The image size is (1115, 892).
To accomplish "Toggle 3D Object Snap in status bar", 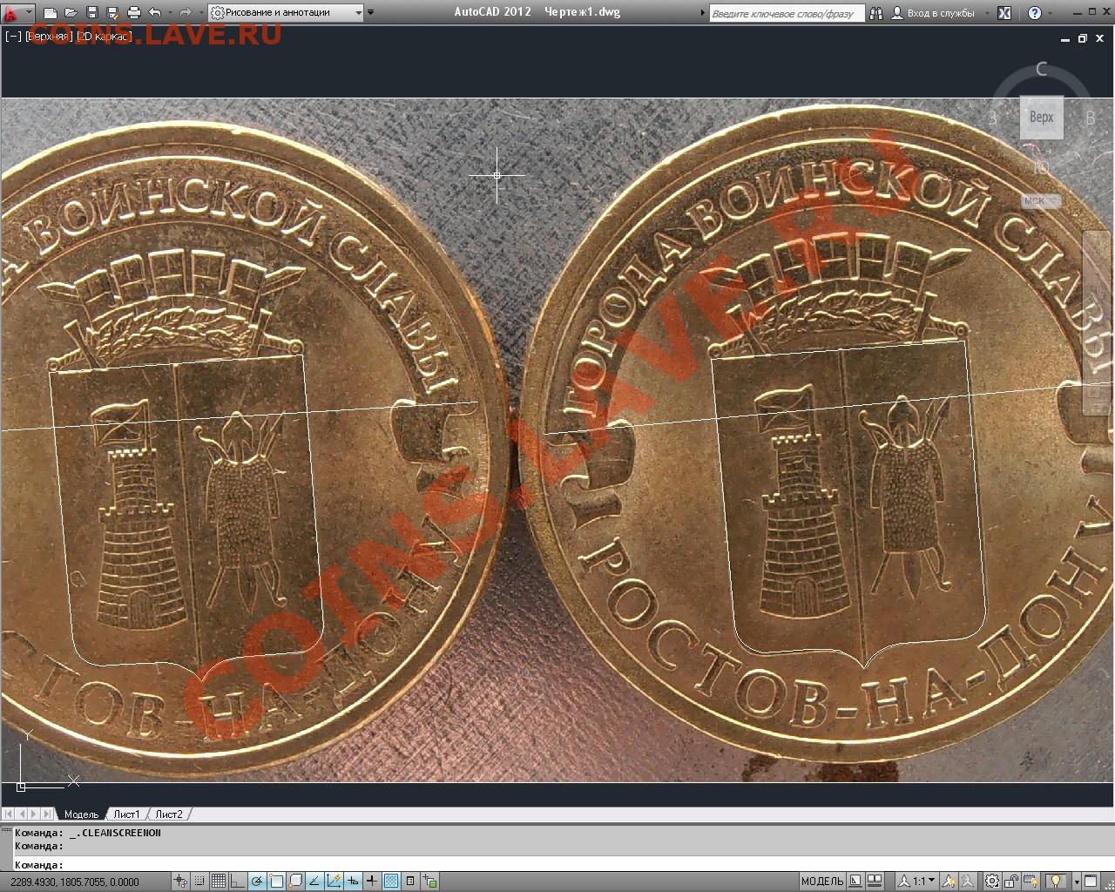I will point(295,882).
